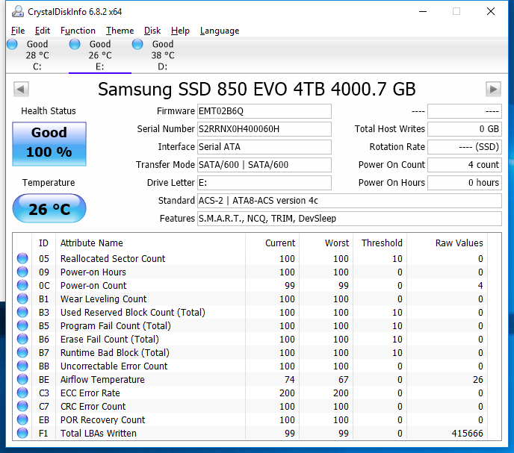The height and width of the screenshot is (453, 514).
Task: Open the Disk menu
Action: pos(152,31)
